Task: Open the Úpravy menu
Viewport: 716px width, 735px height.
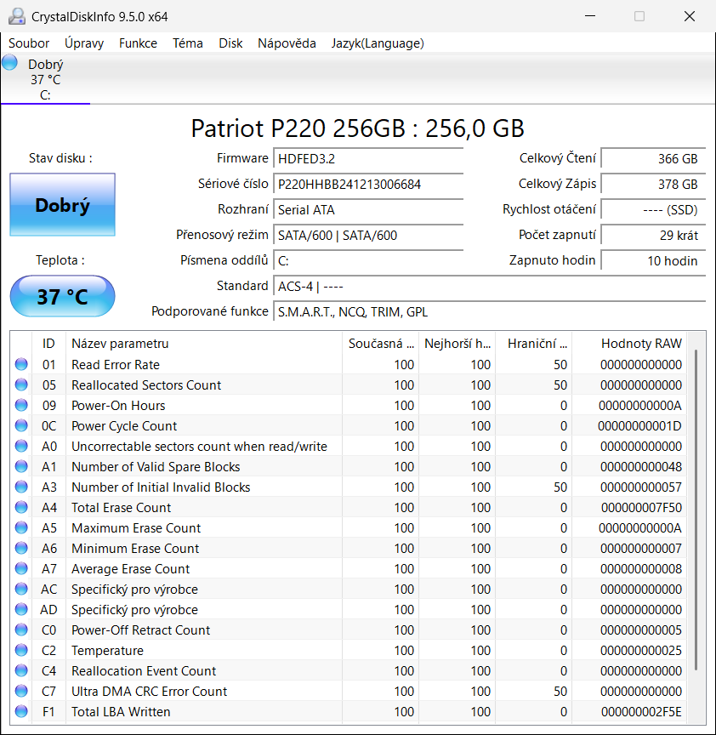Action: point(84,43)
